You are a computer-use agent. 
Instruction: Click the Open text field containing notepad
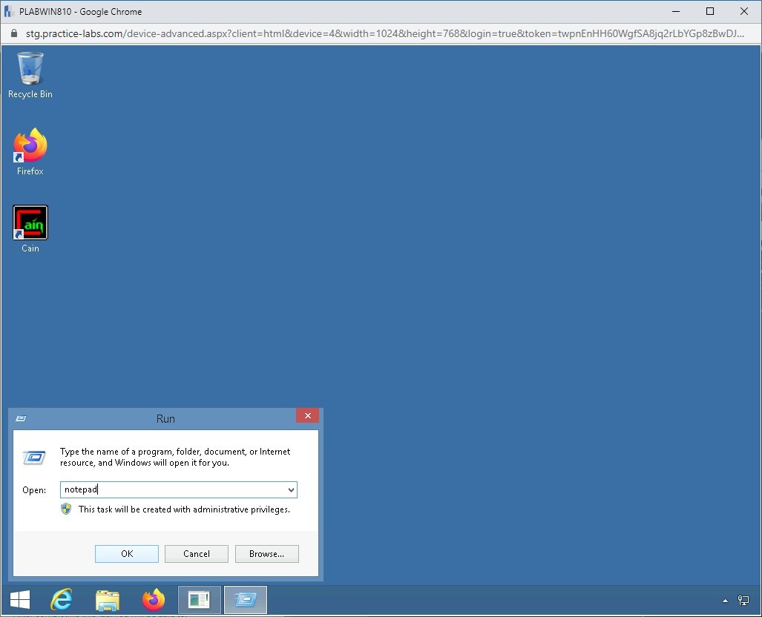[x=174, y=489]
